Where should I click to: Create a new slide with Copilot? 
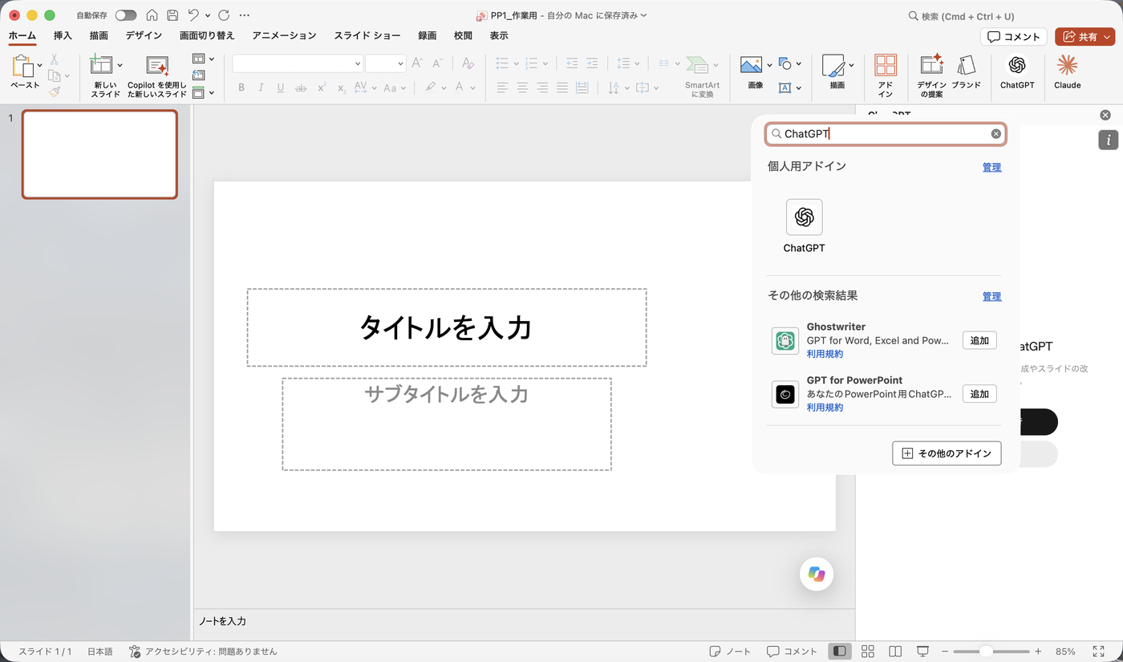point(157,75)
